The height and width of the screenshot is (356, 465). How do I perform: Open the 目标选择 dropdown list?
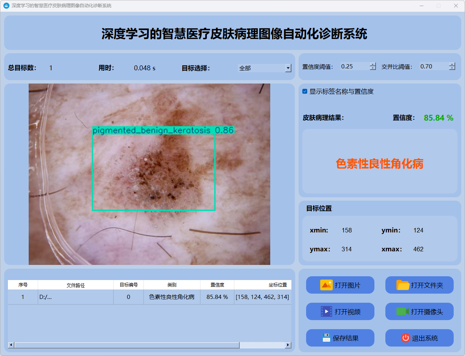pos(288,68)
